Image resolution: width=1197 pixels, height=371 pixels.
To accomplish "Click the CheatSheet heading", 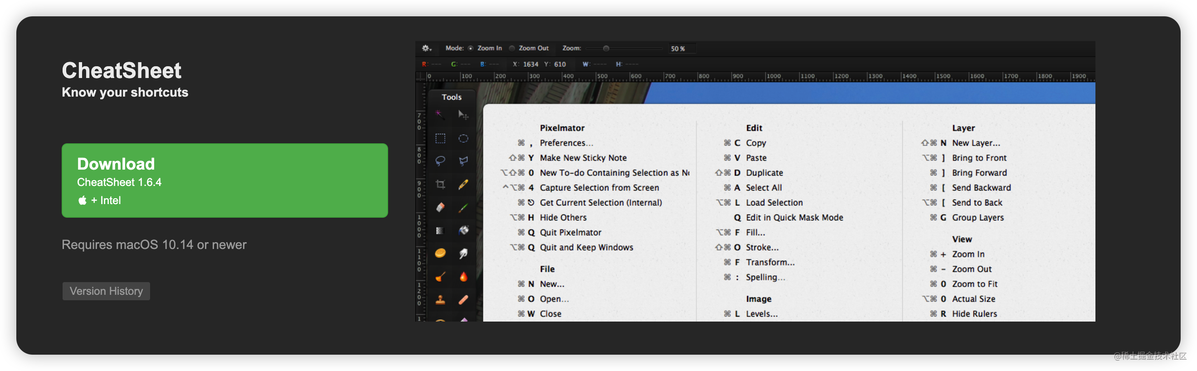I will [121, 70].
